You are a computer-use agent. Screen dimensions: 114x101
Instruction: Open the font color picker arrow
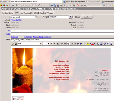tap(95, 44)
